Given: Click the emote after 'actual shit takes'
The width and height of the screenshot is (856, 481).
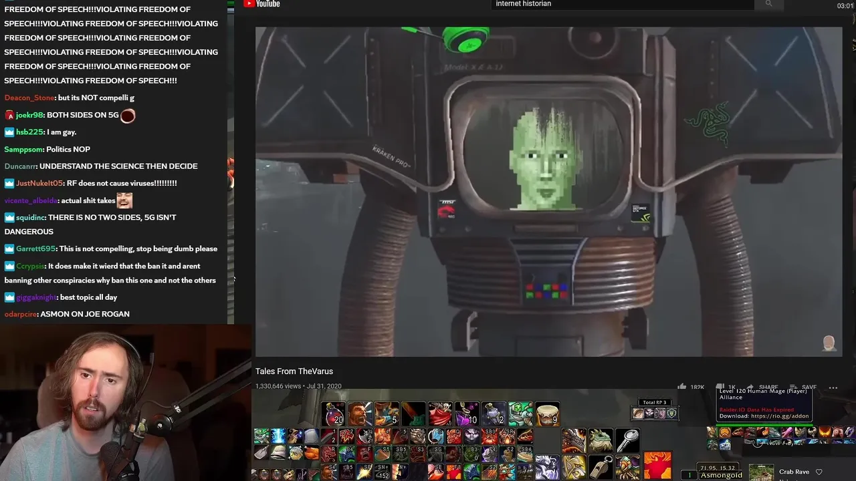Looking at the screenshot, I should click(125, 200).
